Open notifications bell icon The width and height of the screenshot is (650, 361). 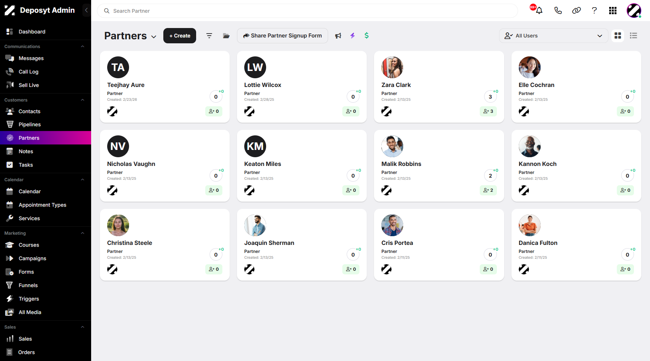point(539,11)
